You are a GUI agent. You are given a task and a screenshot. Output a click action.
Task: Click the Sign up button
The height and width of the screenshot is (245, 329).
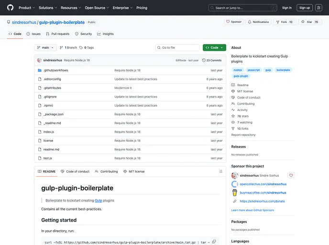coord(305,8)
